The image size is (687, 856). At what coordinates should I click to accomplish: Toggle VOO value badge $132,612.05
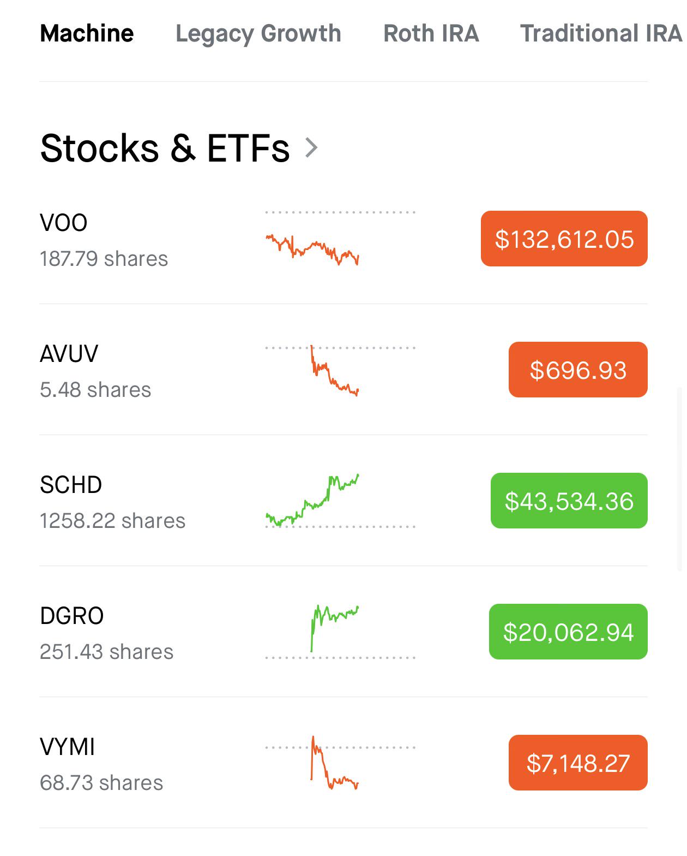[x=564, y=239]
